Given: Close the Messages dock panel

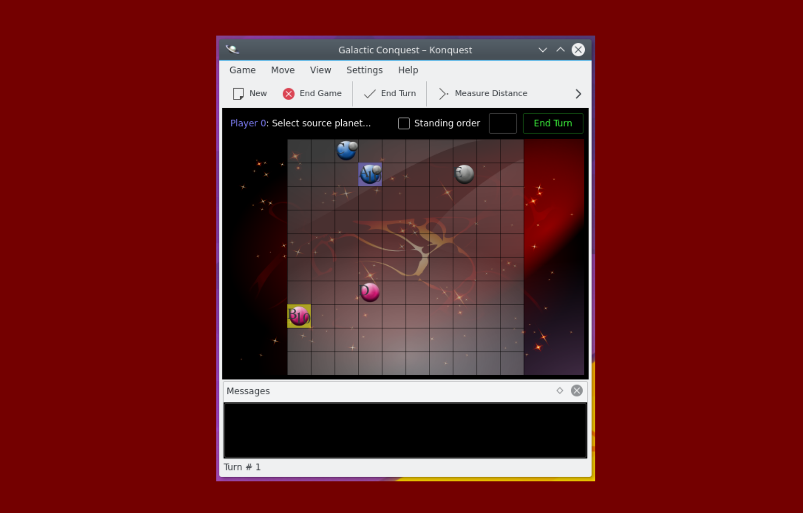Looking at the screenshot, I should pos(577,390).
